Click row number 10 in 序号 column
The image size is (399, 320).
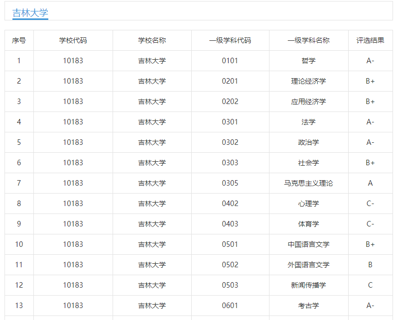(x=19, y=244)
